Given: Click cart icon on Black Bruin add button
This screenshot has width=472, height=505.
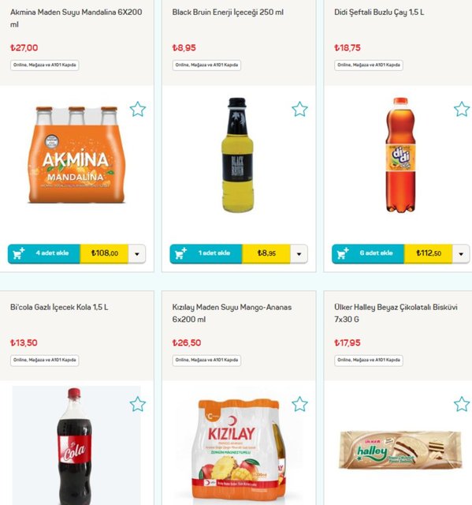Looking at the screenshot, I should tap(180, 253).
